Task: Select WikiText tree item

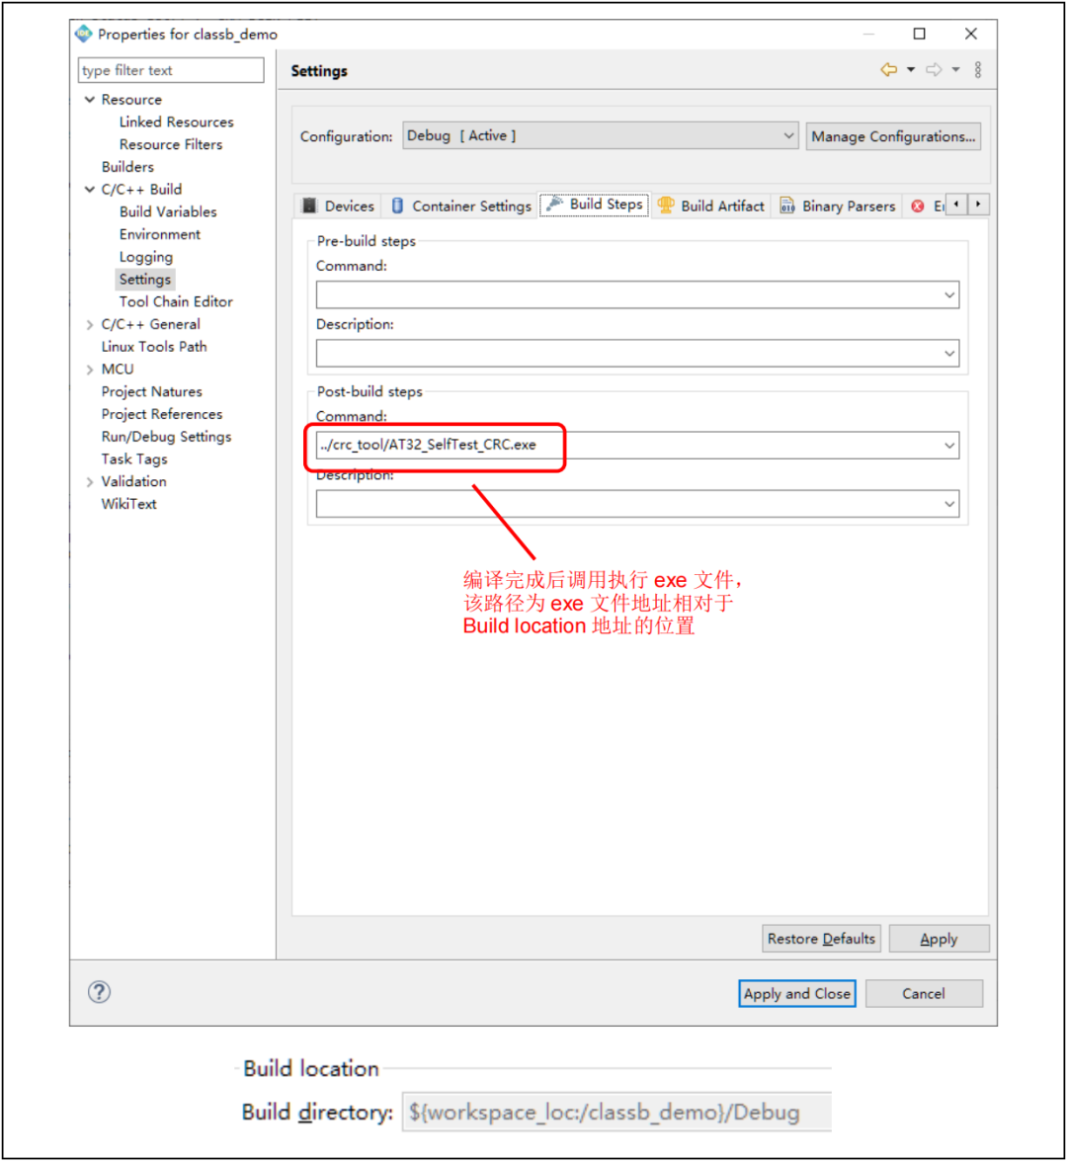Action: tap(128, 504)
